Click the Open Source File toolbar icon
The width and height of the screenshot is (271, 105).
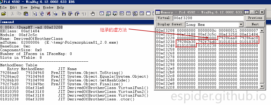[4, 14]
